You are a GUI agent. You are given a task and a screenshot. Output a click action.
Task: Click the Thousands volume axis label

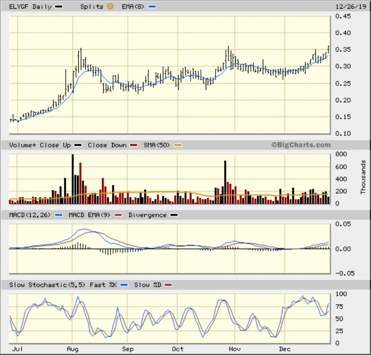point(363,177)
